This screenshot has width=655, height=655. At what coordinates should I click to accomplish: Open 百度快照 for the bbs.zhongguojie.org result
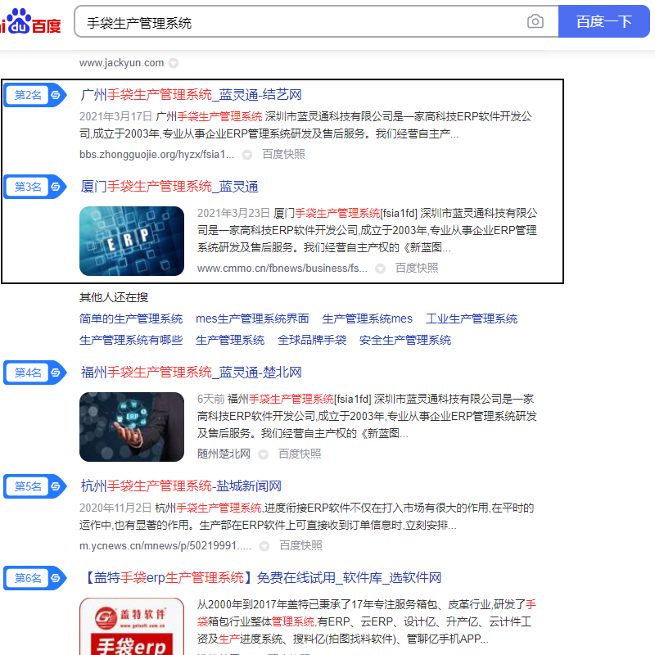(283, 155)
